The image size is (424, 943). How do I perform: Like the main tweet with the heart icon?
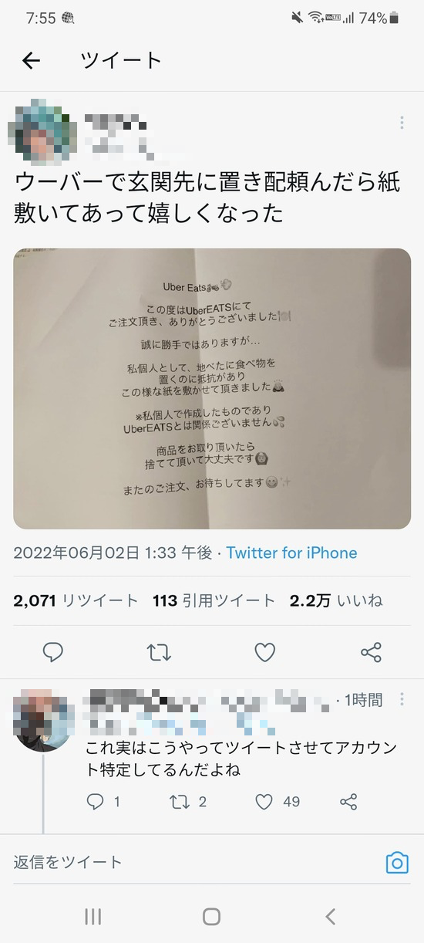264,653
